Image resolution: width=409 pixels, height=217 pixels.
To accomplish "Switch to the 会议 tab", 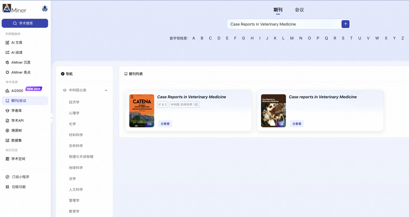I will pyautogui.click(x=299, y=10).
